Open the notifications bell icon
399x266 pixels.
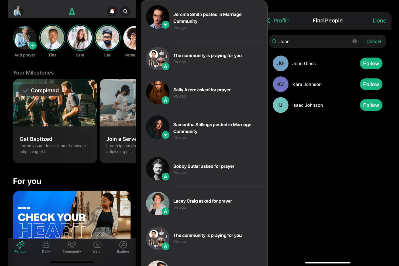pos(112,11)
